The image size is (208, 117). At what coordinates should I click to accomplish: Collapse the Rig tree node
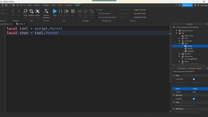coord(176,33)
